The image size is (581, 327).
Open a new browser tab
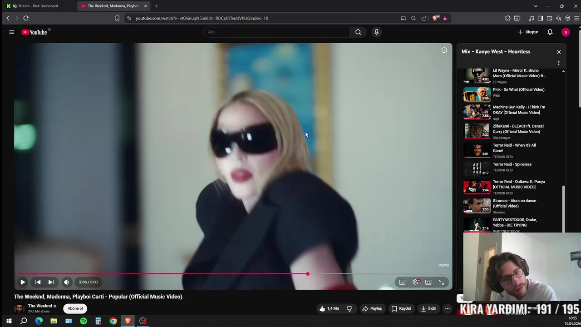pyautogui.click(x=157, y=6)
